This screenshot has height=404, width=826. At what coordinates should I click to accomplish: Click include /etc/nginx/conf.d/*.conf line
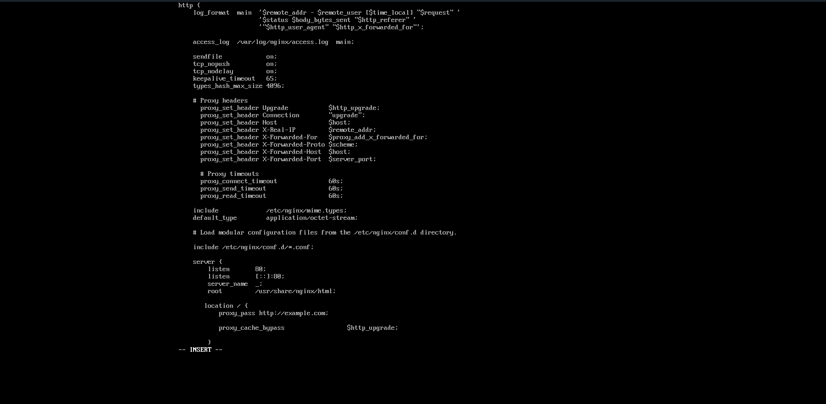point(253,247)
